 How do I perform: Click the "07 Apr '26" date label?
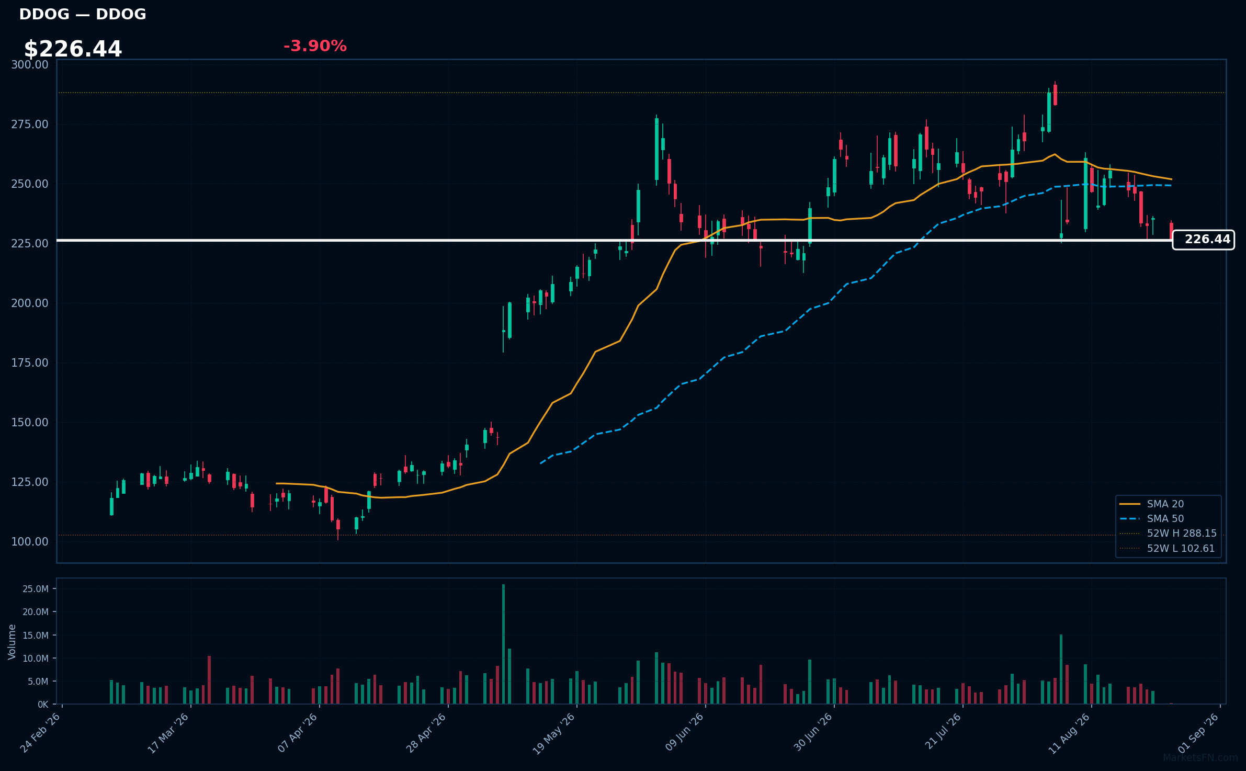click(x=298, y=732)
